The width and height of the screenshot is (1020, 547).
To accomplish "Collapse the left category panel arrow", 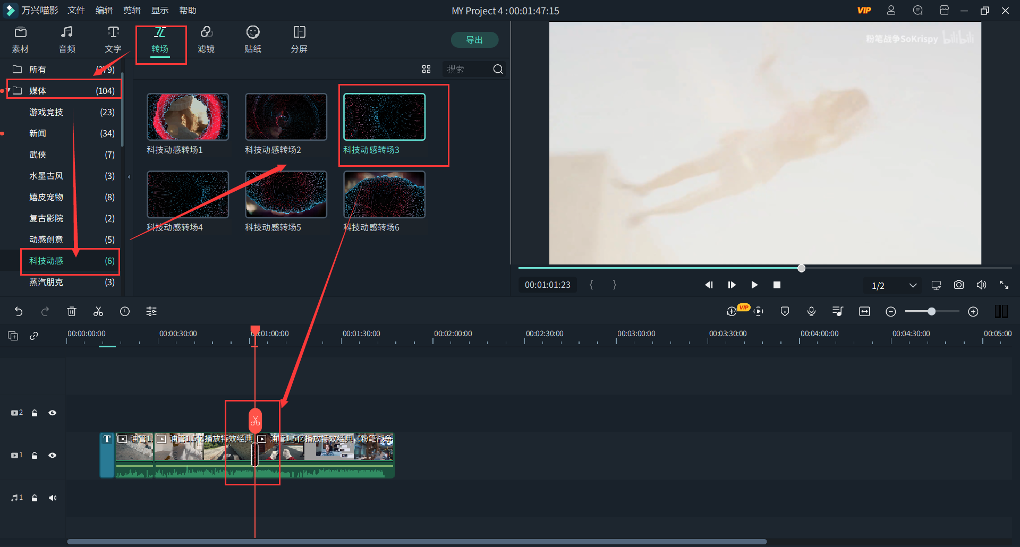I will point(129,177).
